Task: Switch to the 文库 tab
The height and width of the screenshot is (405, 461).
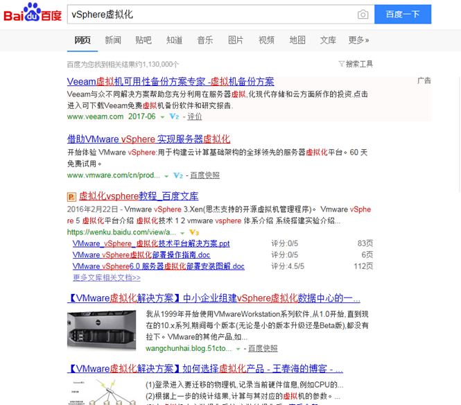Action: coord(328,40)
